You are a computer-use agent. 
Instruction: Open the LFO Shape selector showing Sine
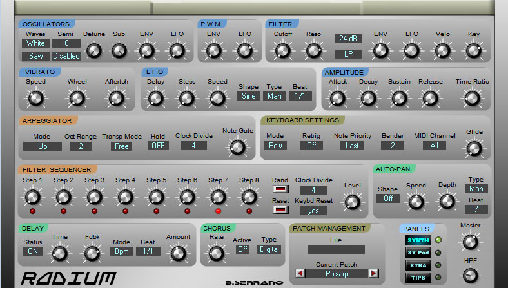[x=248, y=96]
